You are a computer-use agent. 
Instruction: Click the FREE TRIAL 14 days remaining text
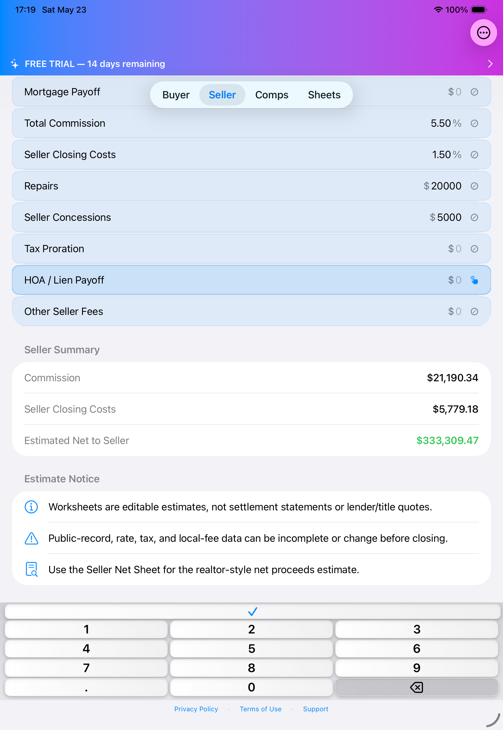tap(95, 64)
